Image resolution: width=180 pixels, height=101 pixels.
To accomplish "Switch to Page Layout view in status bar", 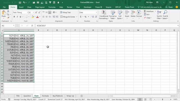I will coord(145,99).
